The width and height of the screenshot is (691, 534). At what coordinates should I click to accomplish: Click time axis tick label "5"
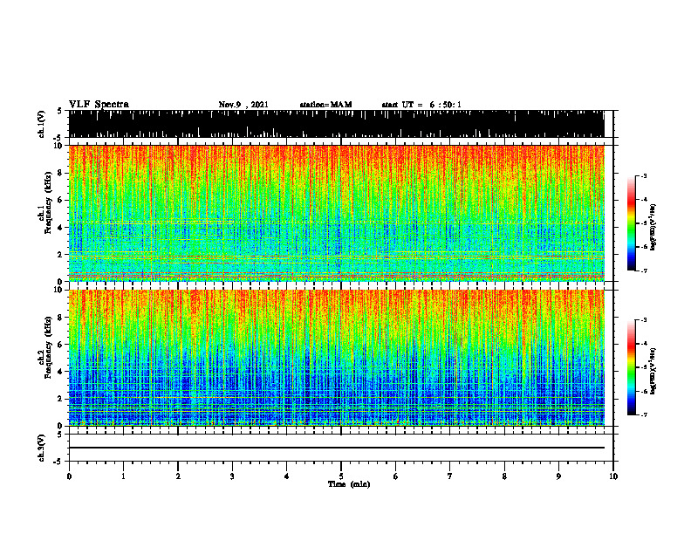(341, 476)
